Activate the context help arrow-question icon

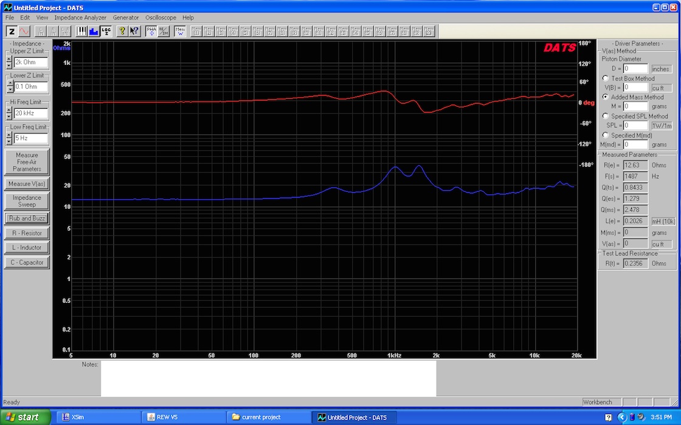(x=134, y=31)
